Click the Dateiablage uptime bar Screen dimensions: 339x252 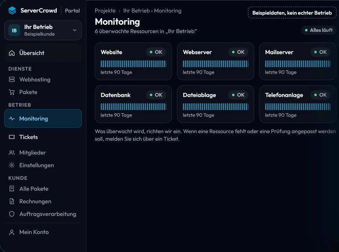tap(215, 107)
